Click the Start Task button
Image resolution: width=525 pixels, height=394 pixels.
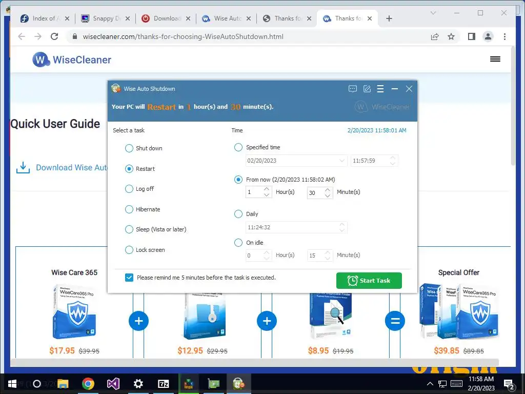pos(369,281)
